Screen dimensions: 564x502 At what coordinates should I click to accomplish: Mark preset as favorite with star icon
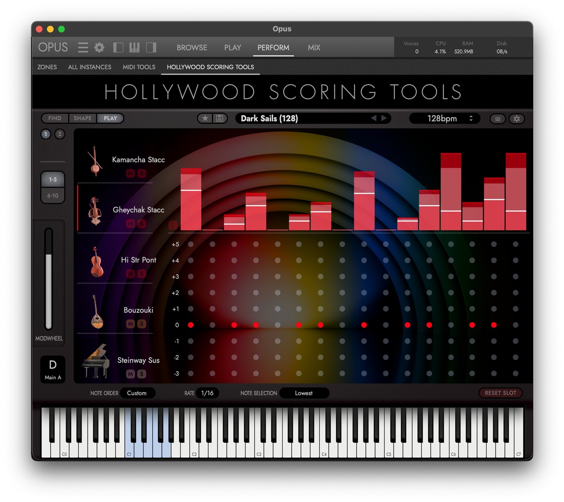click(x=205, y=118)
